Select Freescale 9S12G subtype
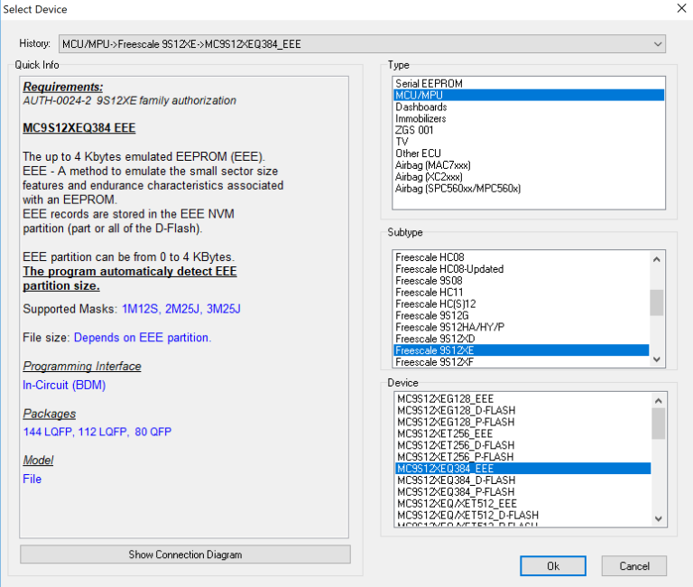 coord(521,315)
